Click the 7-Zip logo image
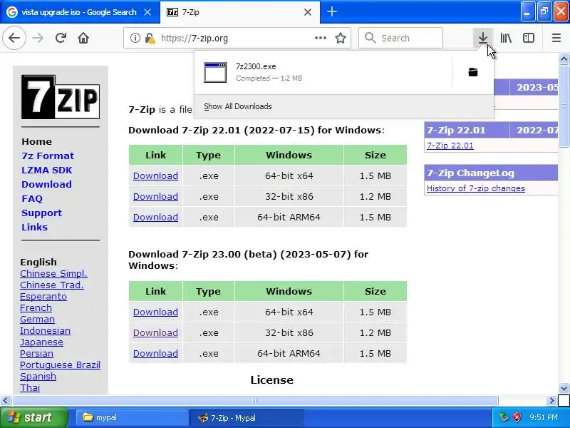Viewport: 570px width, 428px height. (61, 97)
